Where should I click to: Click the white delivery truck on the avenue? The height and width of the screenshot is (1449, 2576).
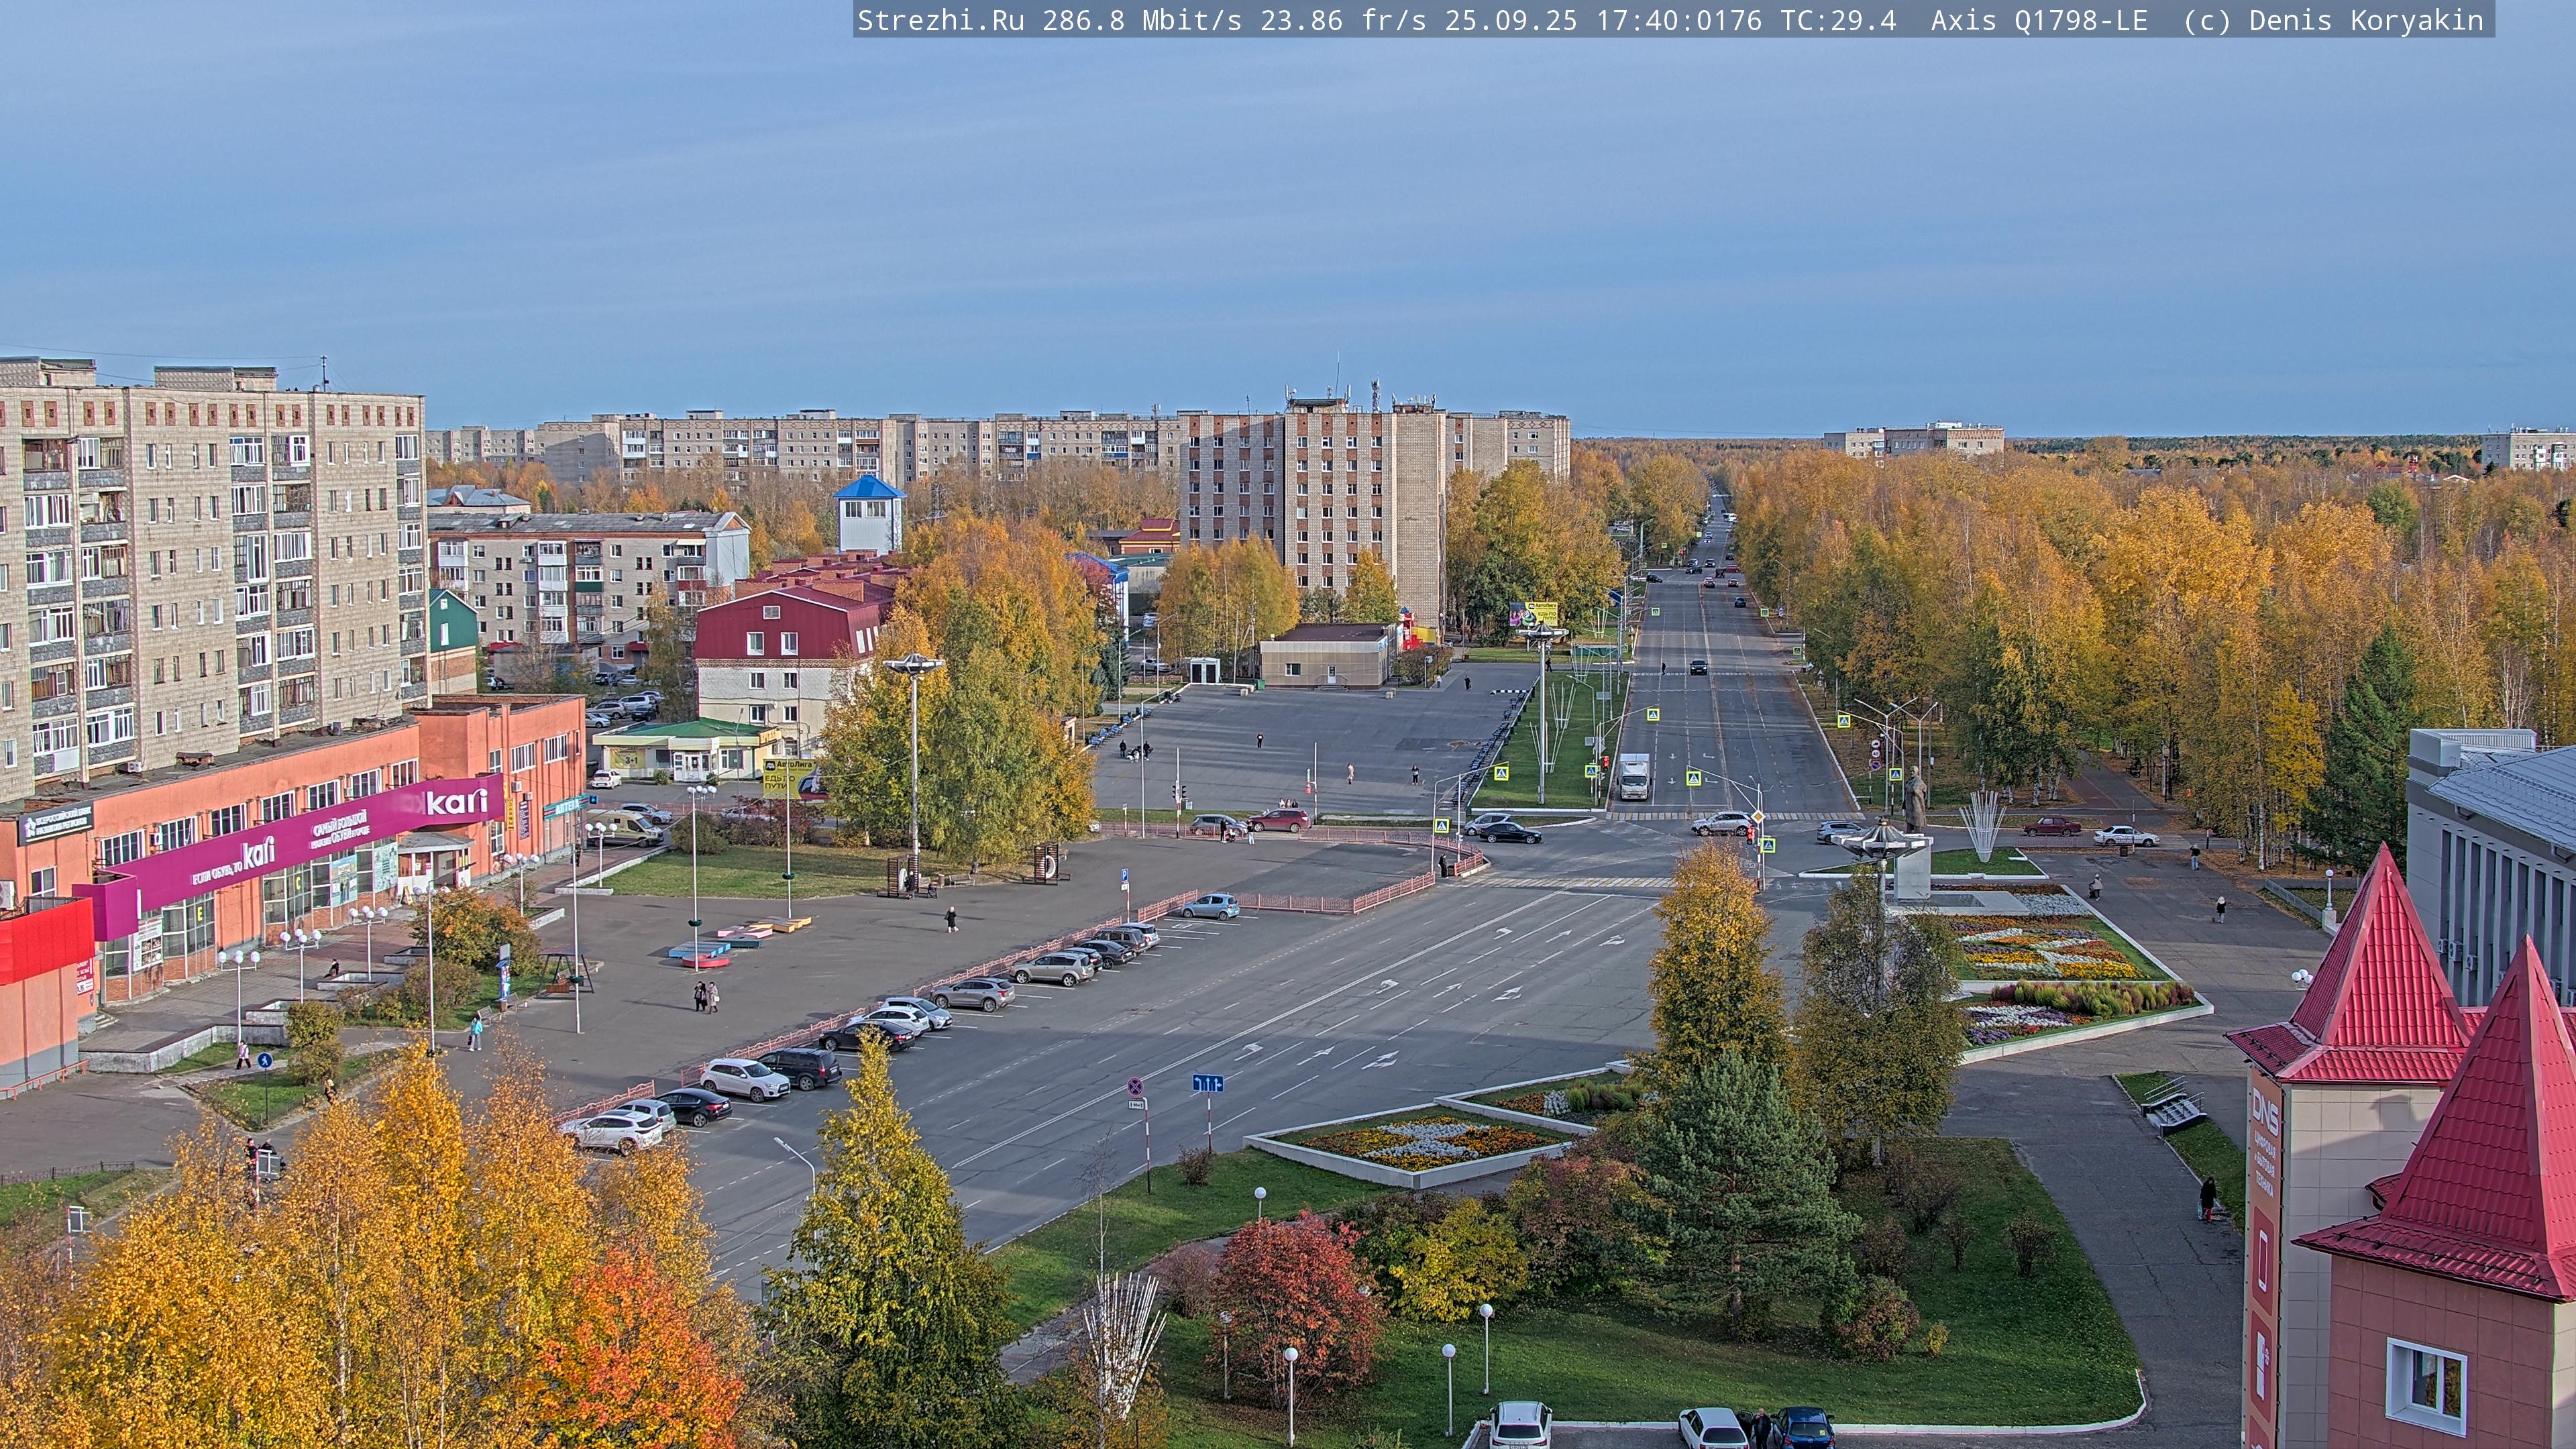(1633, 776)
